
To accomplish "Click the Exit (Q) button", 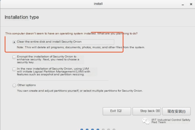I will pos(117,111).
